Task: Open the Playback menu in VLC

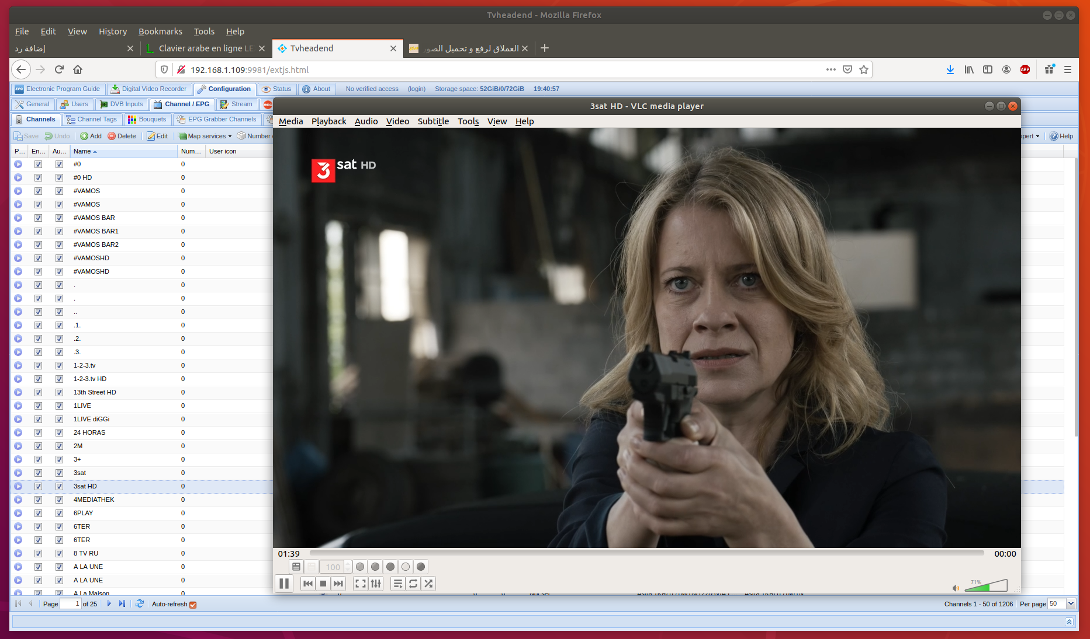Action: pos(329,121)
